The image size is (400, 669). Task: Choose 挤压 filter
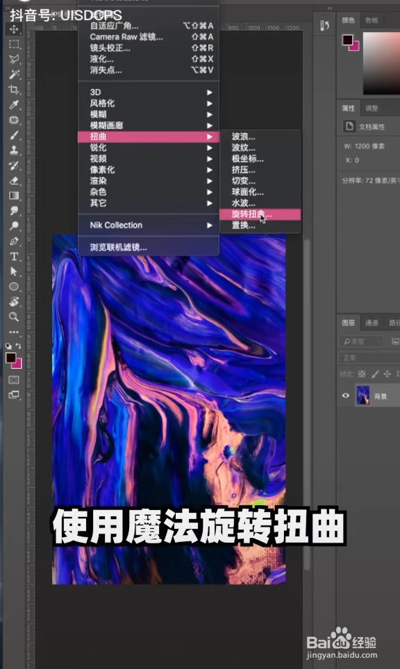[260, 170]
